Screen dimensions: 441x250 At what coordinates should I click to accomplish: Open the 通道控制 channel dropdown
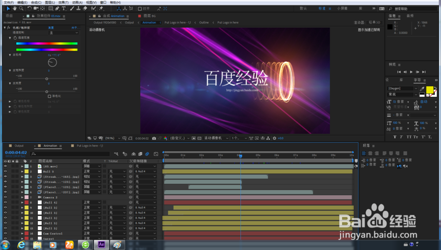click(64, 33)
